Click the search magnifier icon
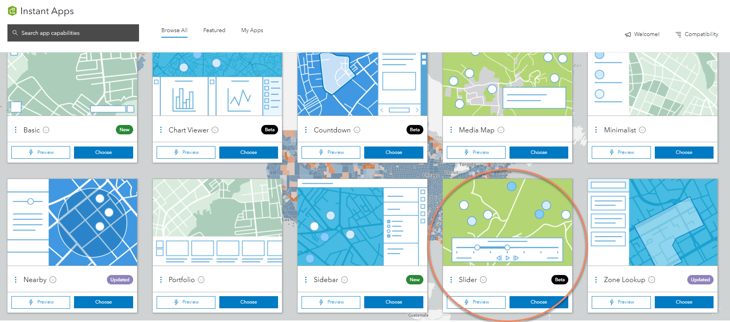The height and width of the screenshot is (322, 730). coord(15,33)
